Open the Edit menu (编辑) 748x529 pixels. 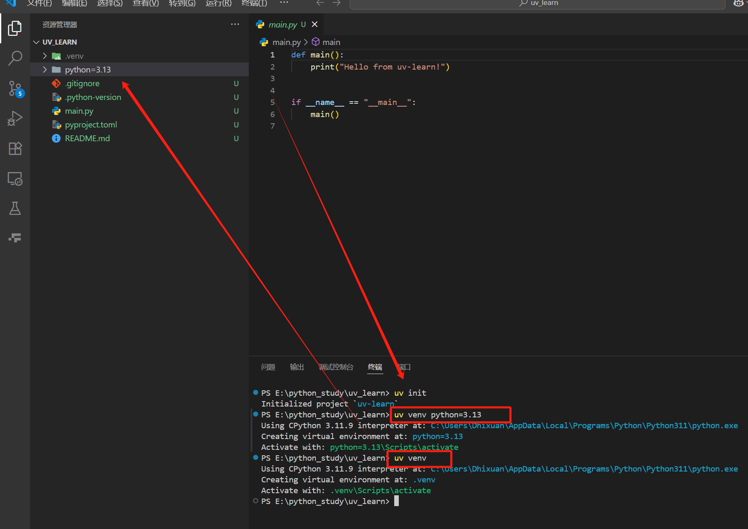point(74,3)
